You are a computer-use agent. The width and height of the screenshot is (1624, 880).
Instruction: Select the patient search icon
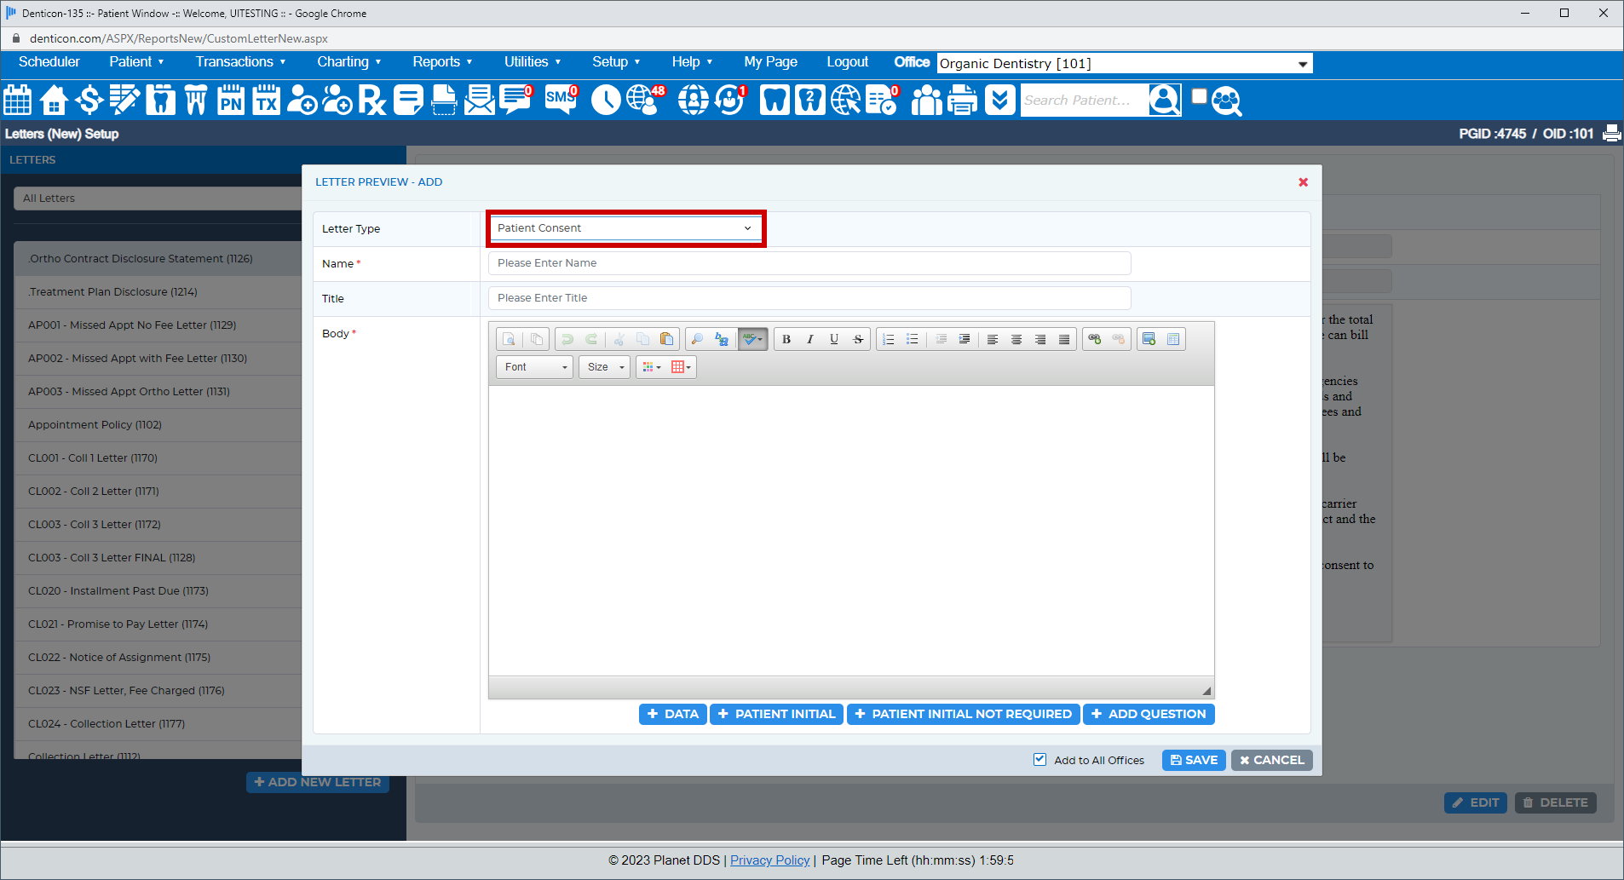pos(1164,100)
